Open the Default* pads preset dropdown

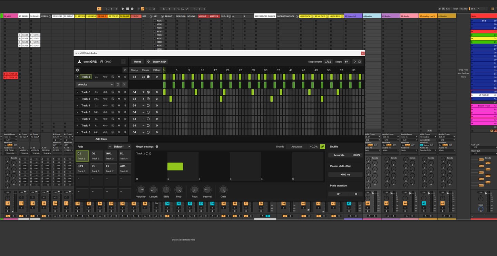coord(122,147)
